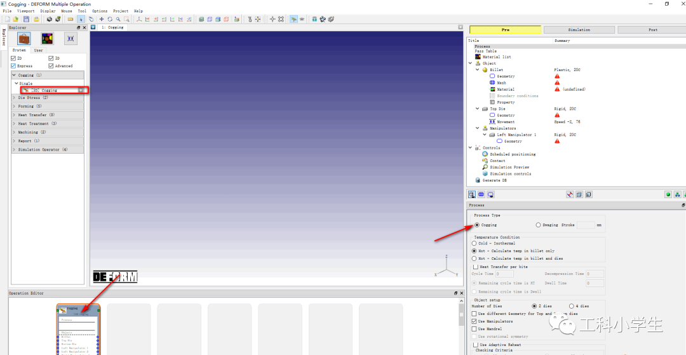Click Generate DB in the tree
The height and width of the screenshot is (355, 686).
click(x=494, y=180)
